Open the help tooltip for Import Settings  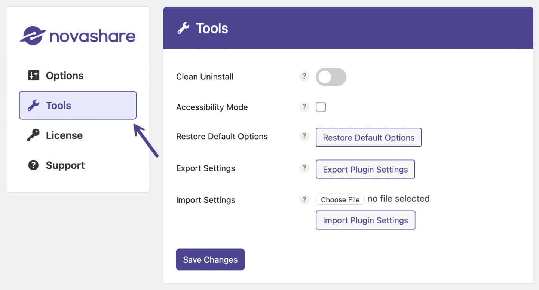[304, 199]
